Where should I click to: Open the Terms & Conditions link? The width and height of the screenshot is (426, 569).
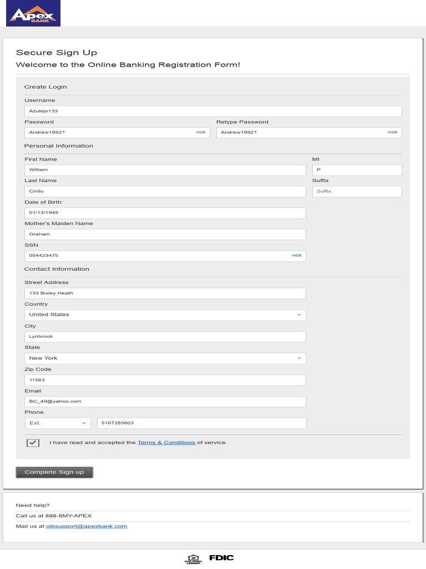coord(166,443)
